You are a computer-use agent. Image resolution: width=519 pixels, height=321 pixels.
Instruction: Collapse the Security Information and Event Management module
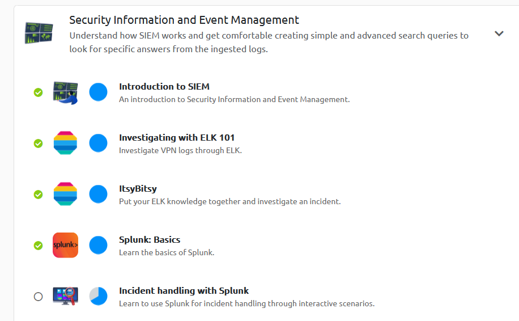499,33
